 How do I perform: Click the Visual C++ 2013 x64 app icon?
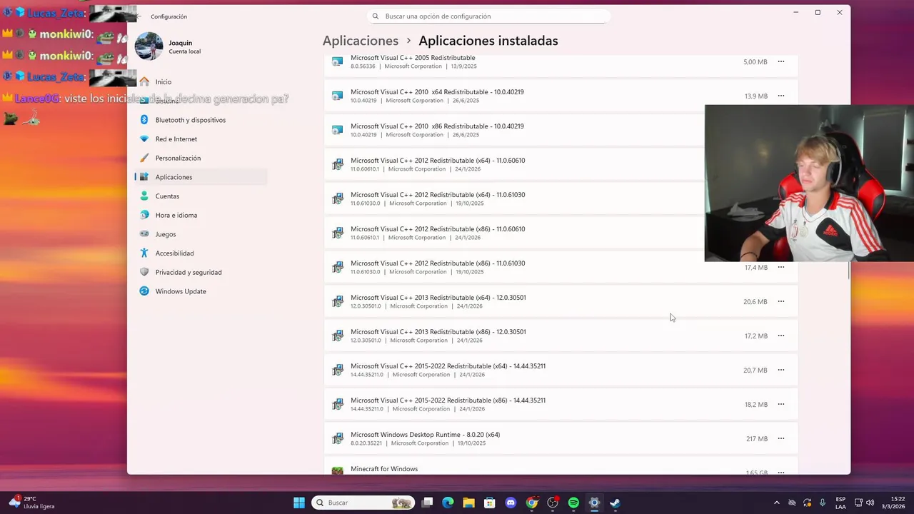point(337,301)
